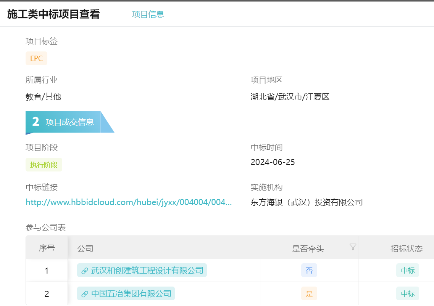The height and width of the screenshot is (306, 434).
Task: Click link icon beside 中国五冶集团有限公司
Action: (85, 294)
